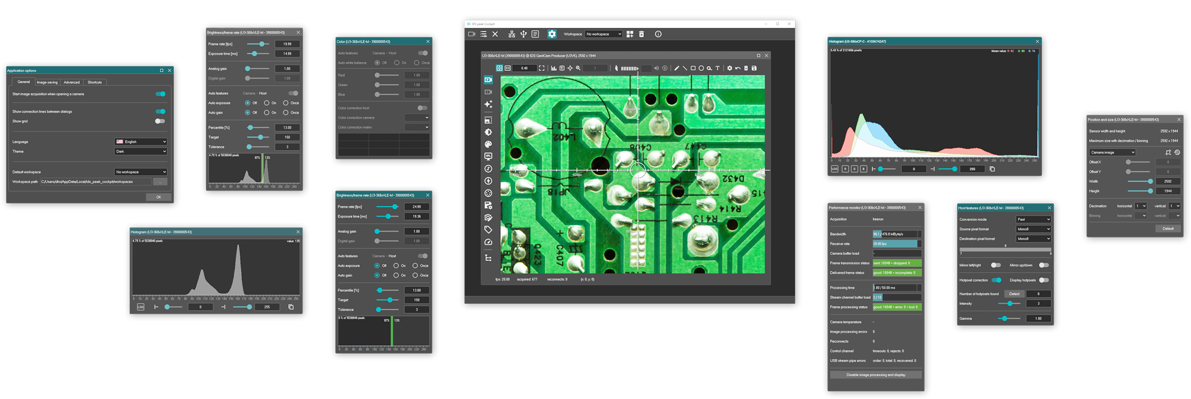Open the Source pixel format dropdown
Viewport: 1191px width, 399px height.
point(1033,229)
